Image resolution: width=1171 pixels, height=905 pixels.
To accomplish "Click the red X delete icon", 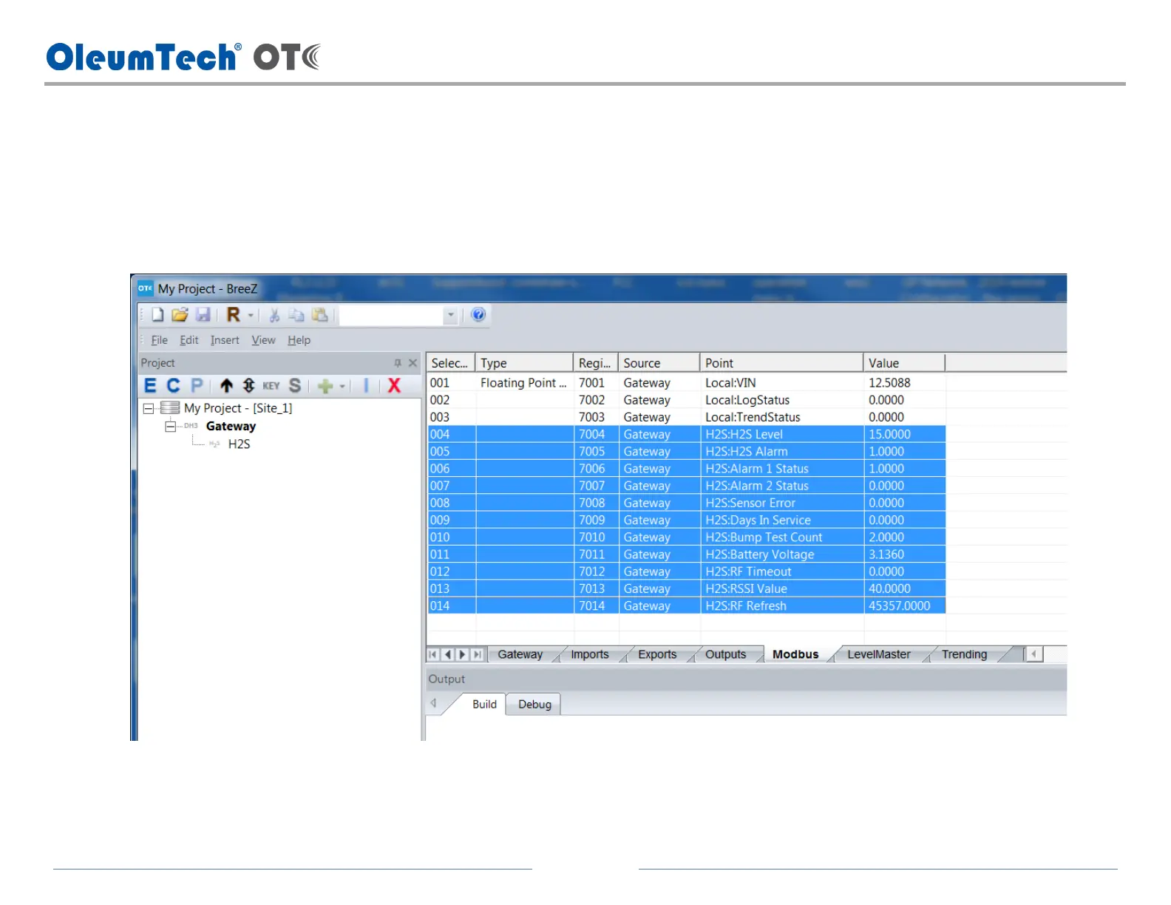I will (394, 385).
